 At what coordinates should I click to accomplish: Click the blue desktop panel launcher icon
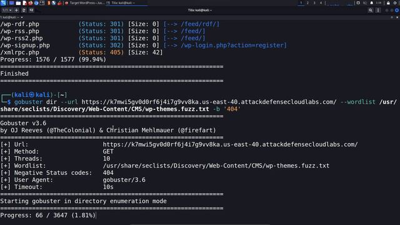coord(11,3)
